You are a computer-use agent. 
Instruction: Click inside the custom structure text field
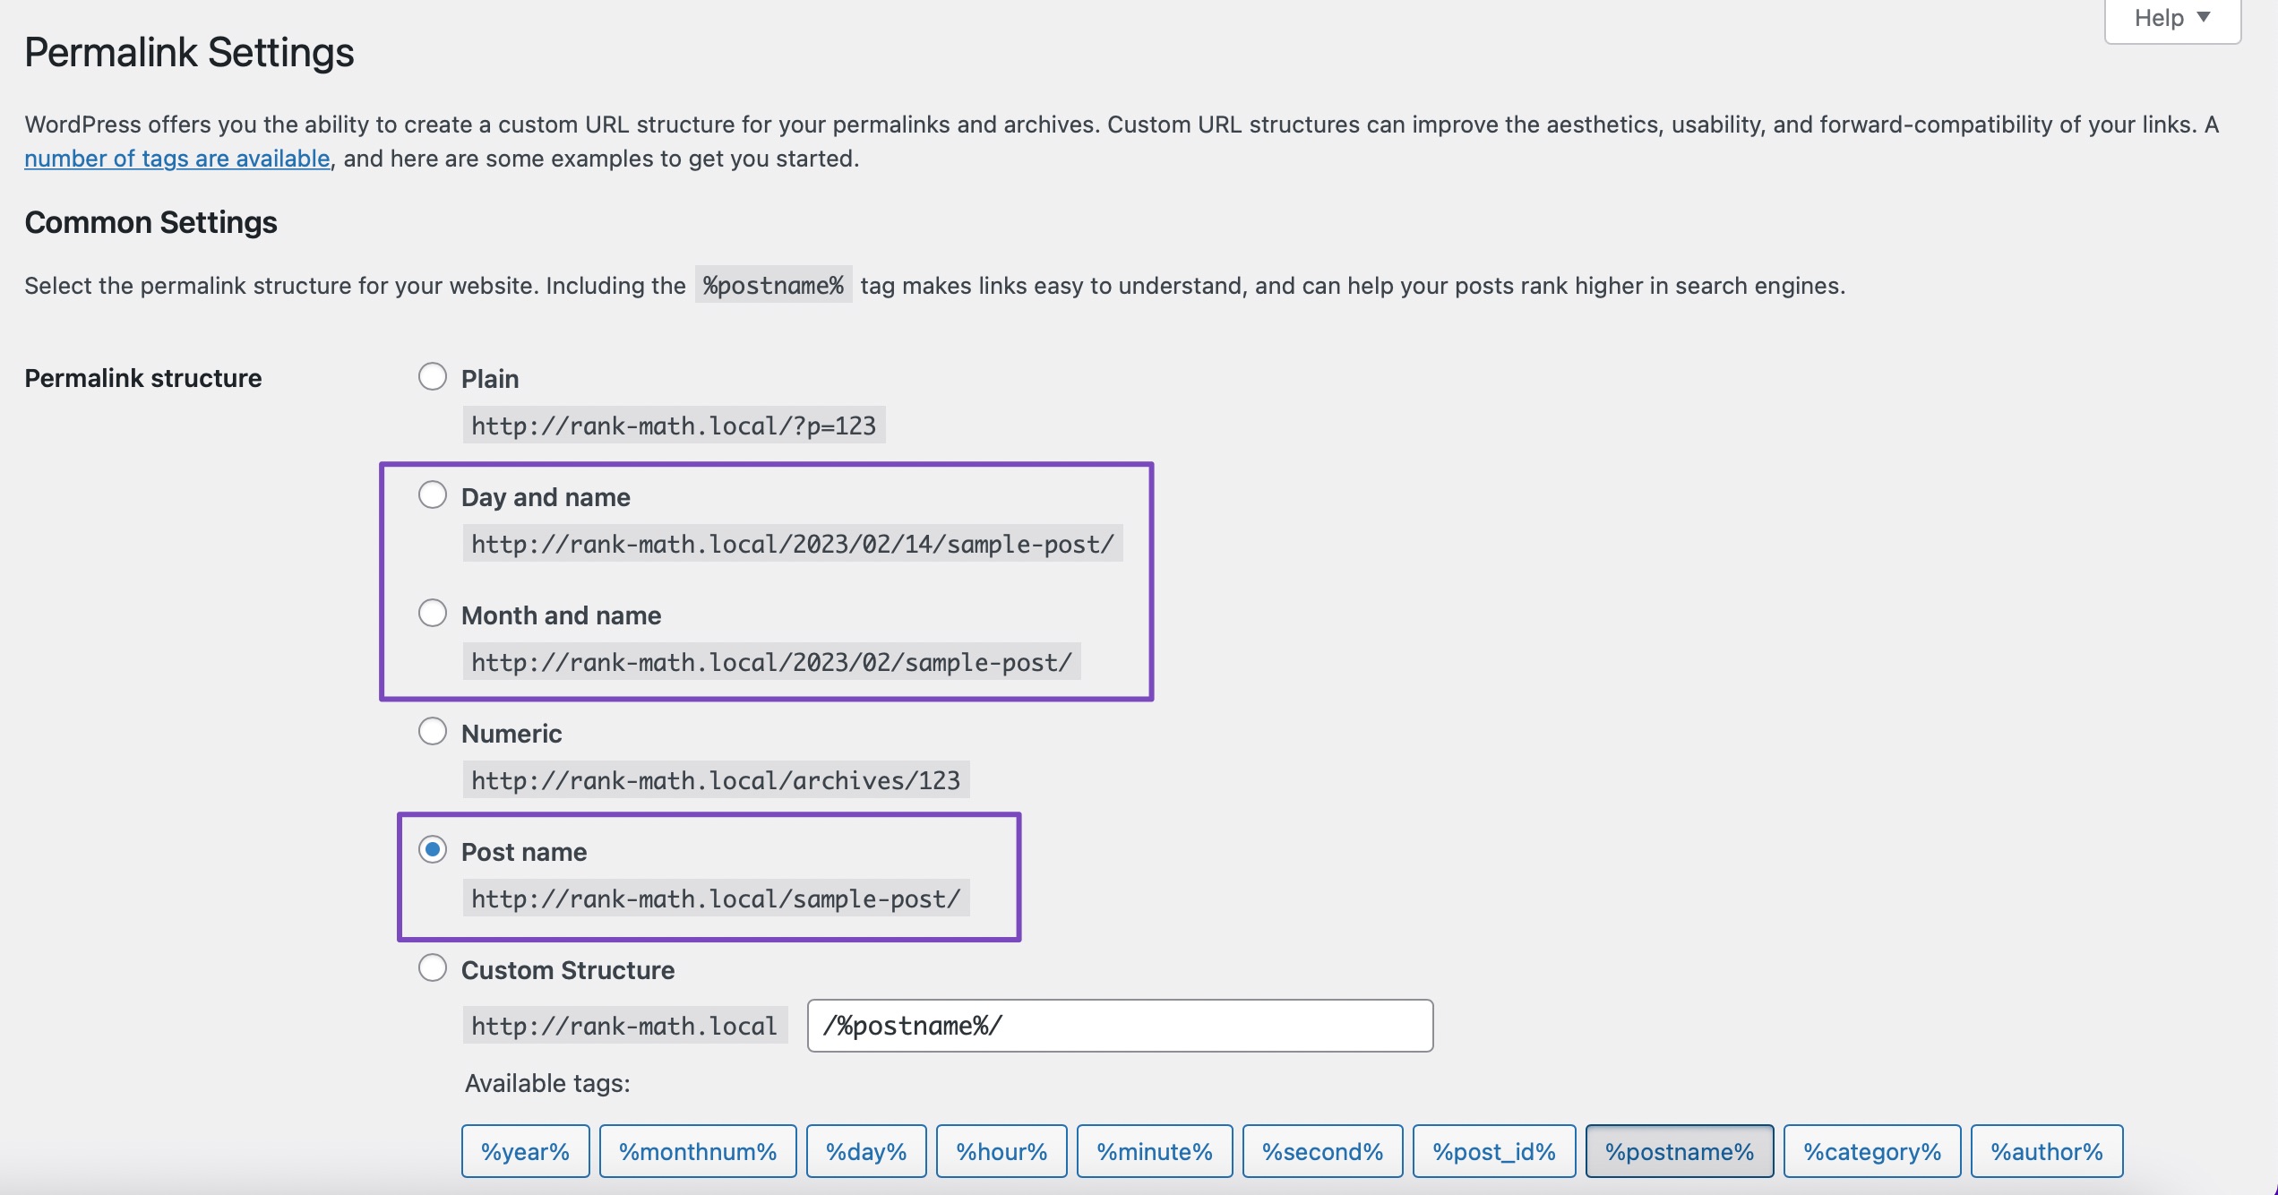point(1119,1025)
